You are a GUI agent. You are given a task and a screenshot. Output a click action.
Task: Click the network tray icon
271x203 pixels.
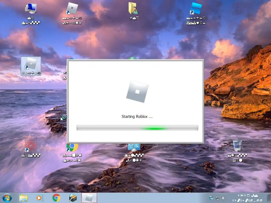[x=218, y=198]
